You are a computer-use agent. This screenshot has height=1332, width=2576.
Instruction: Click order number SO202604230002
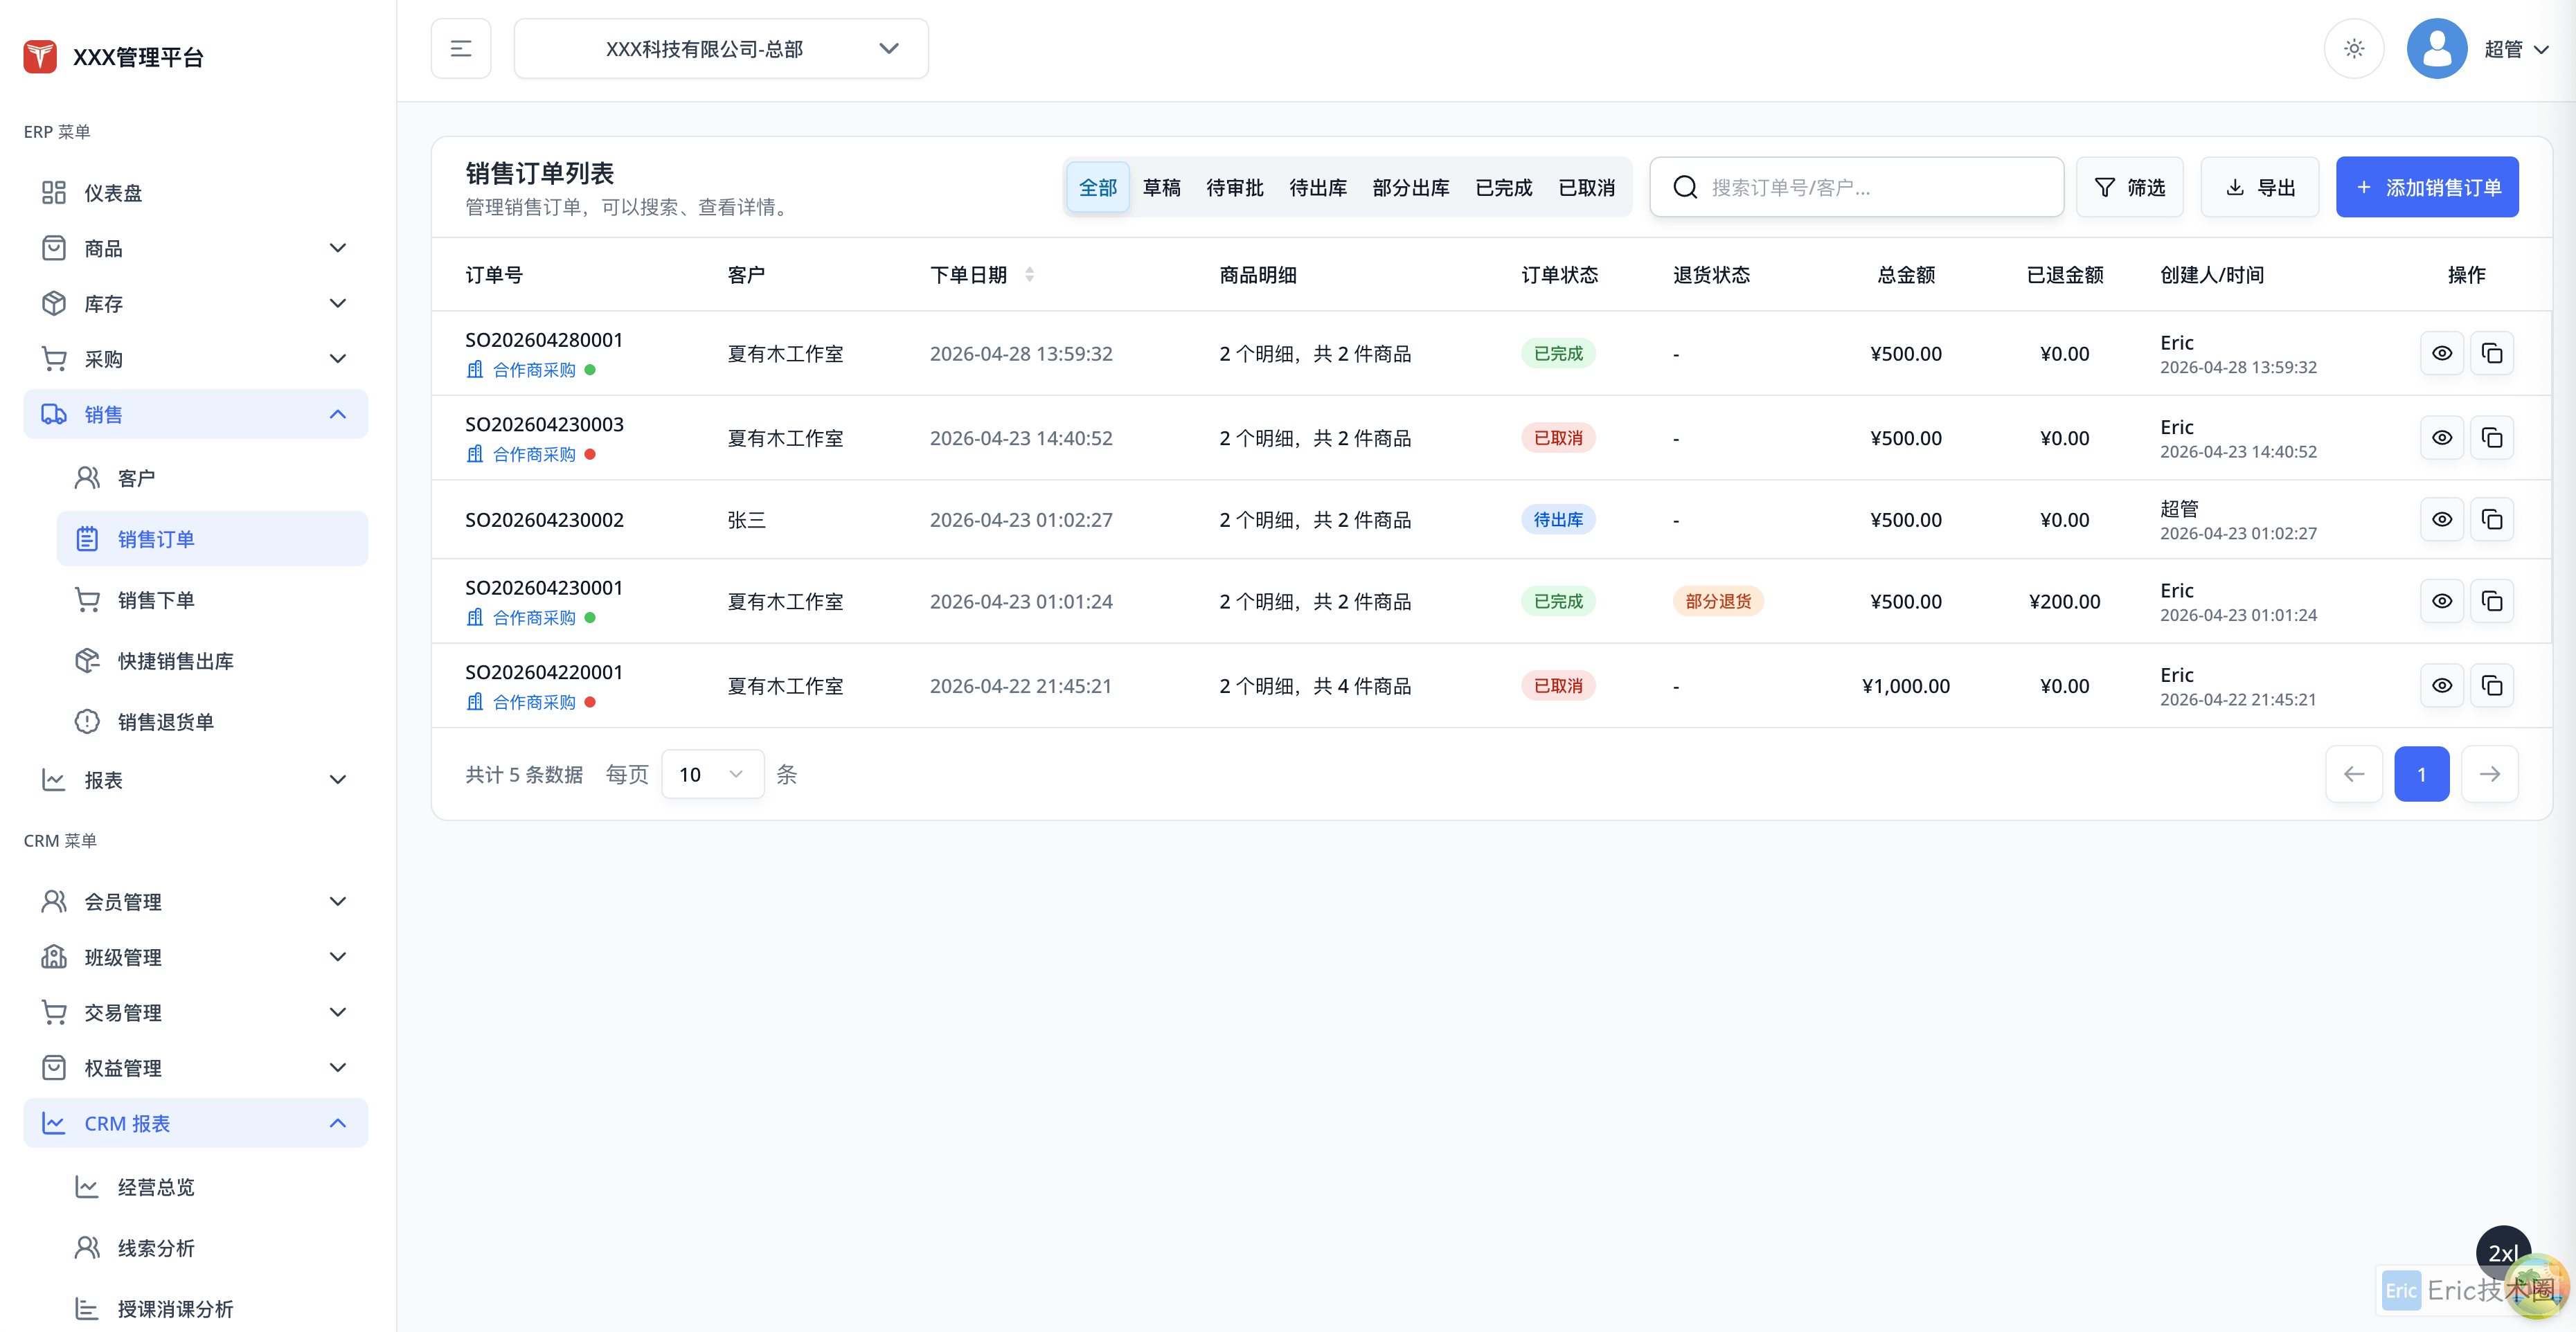(544, 520)
